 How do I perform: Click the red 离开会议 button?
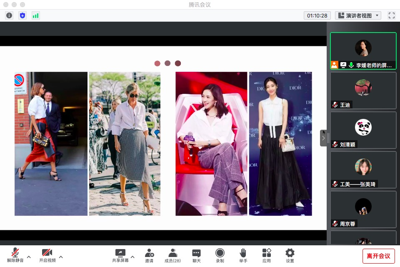pyautogui.click(x=378, y=256)
